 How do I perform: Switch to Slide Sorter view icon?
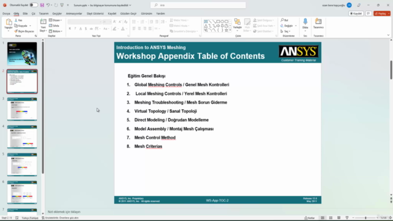(x=330, y=218)
